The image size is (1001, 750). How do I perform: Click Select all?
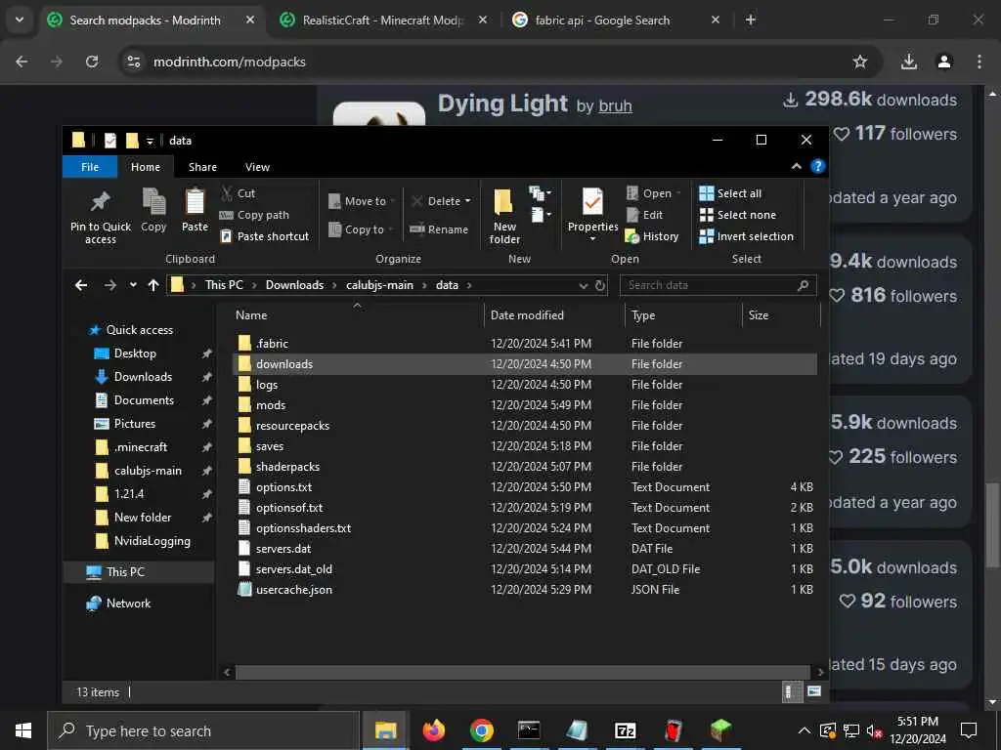pos(730,193)
